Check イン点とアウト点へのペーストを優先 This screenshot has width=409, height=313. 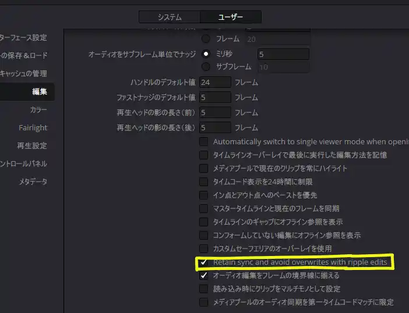203,195
